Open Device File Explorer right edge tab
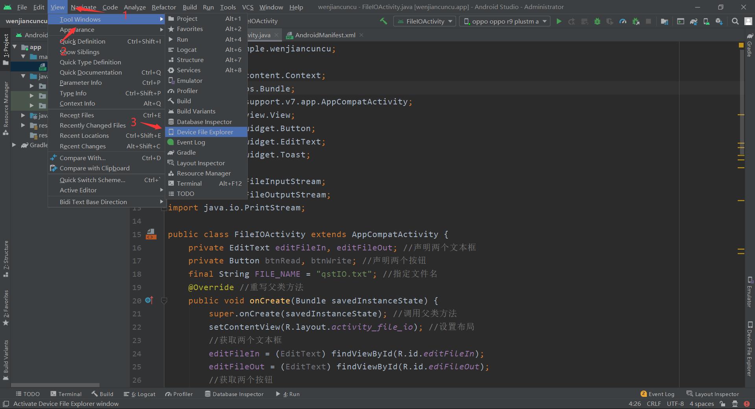Viewport: 755px width, 409px height. 749,349
